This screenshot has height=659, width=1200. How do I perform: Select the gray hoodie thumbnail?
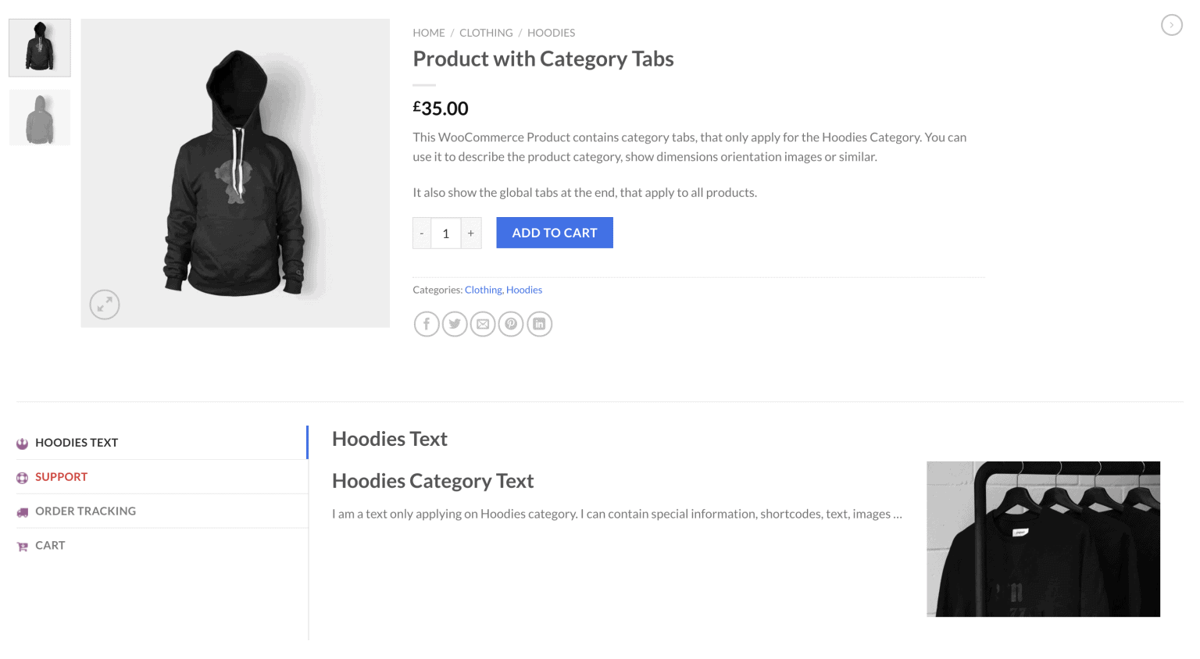tap(39, 117)
